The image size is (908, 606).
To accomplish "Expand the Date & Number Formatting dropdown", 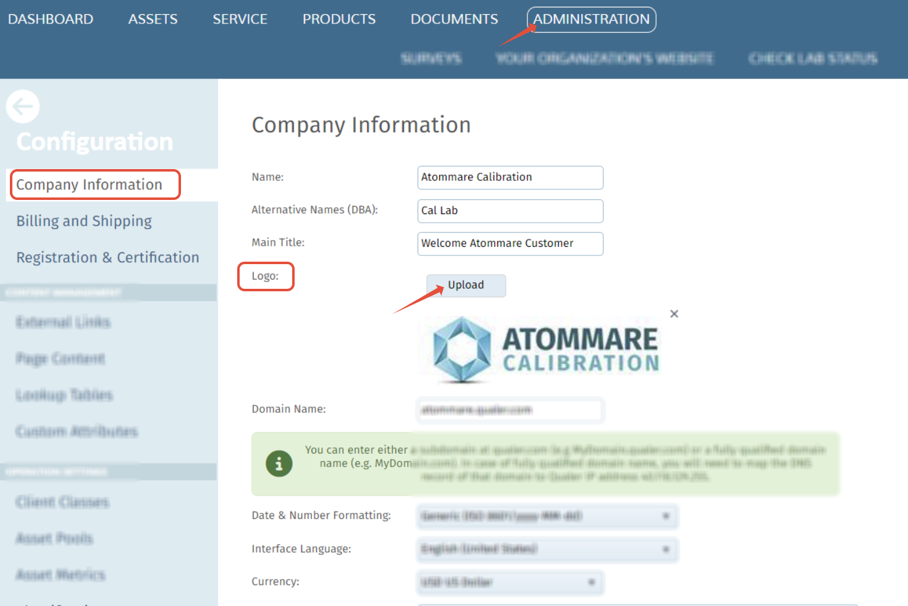I will (547, 517).
